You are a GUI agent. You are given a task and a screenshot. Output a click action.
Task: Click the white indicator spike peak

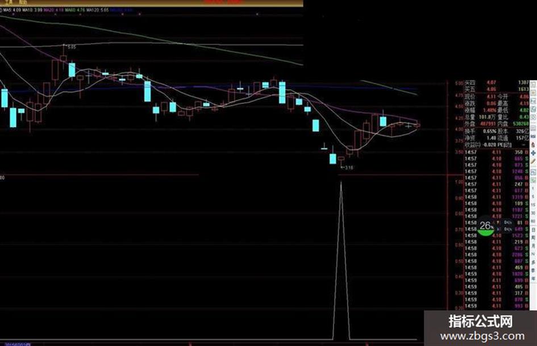point(341,182)
